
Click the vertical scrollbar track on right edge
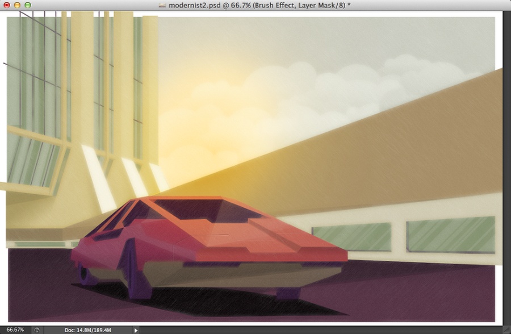pyautogui.click(x=507, y=168)
